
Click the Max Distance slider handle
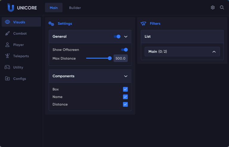110,58
